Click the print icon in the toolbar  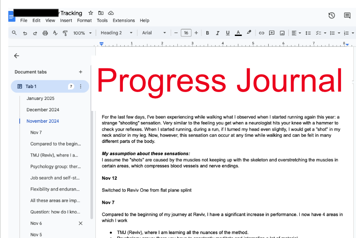point(45,33)
